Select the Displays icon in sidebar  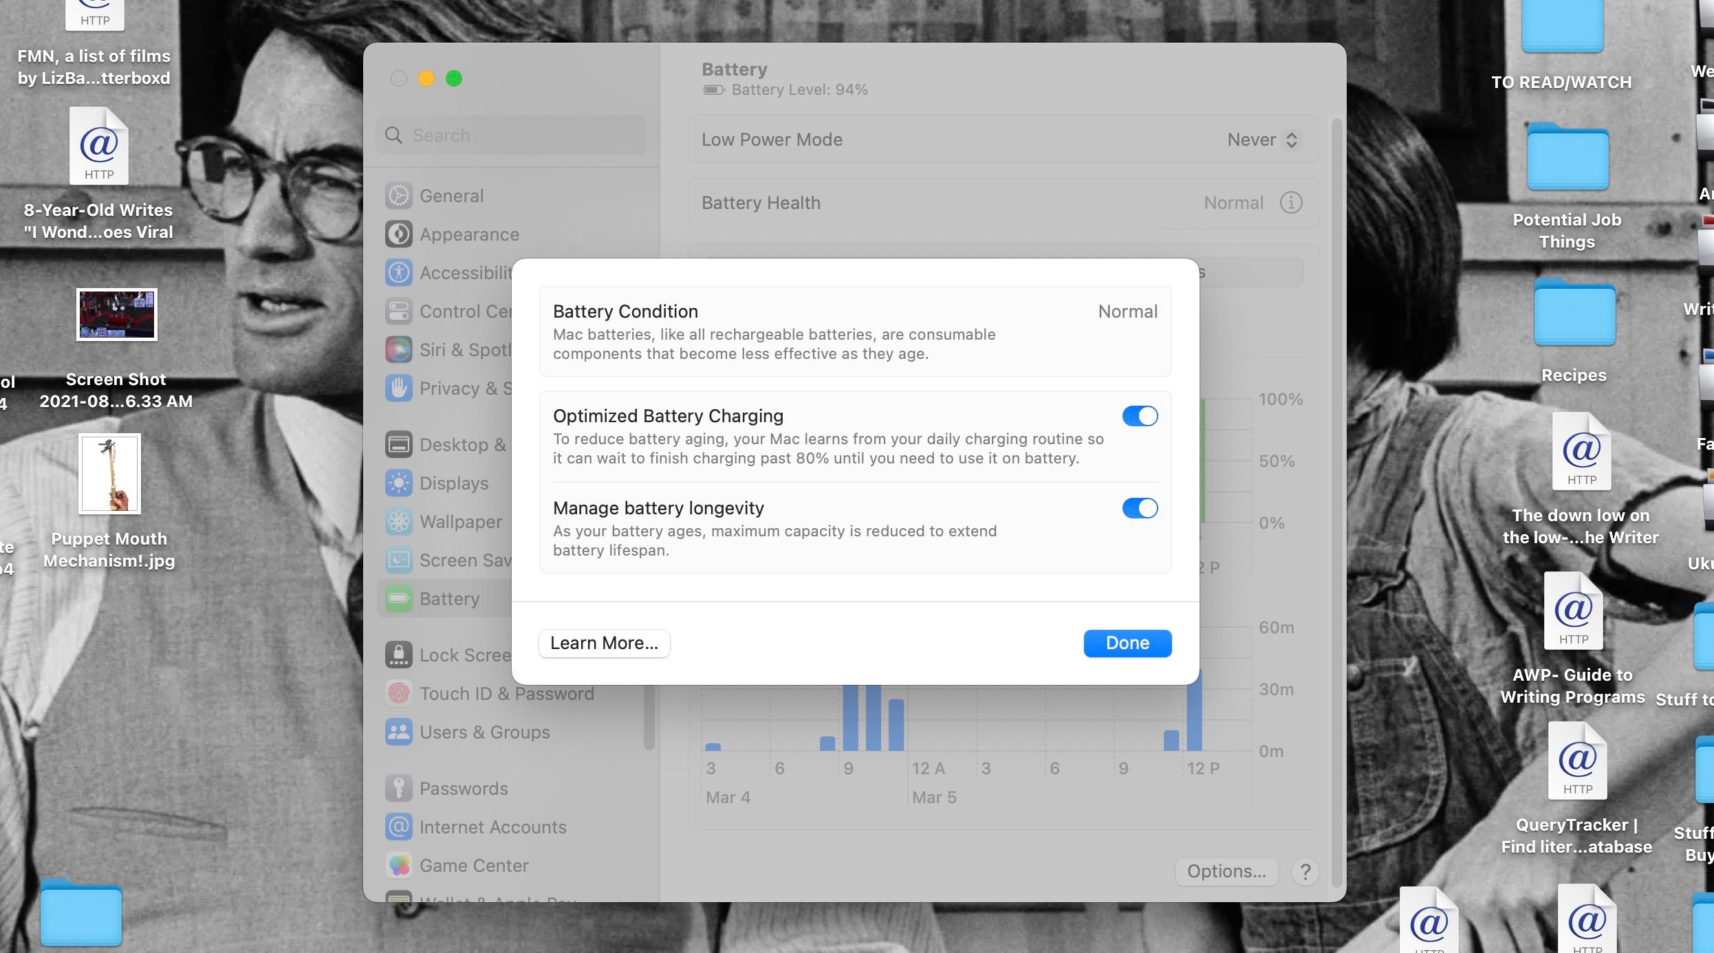tap(399, 483)
